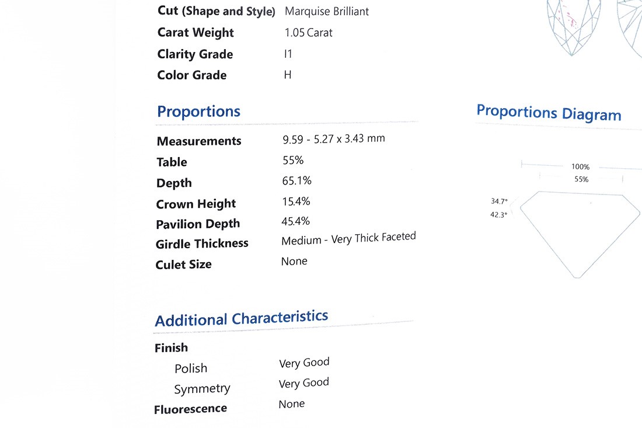Viewport: 642px width, 428px height.
Task: Click the Symmetry label
Action: (202, 389)
